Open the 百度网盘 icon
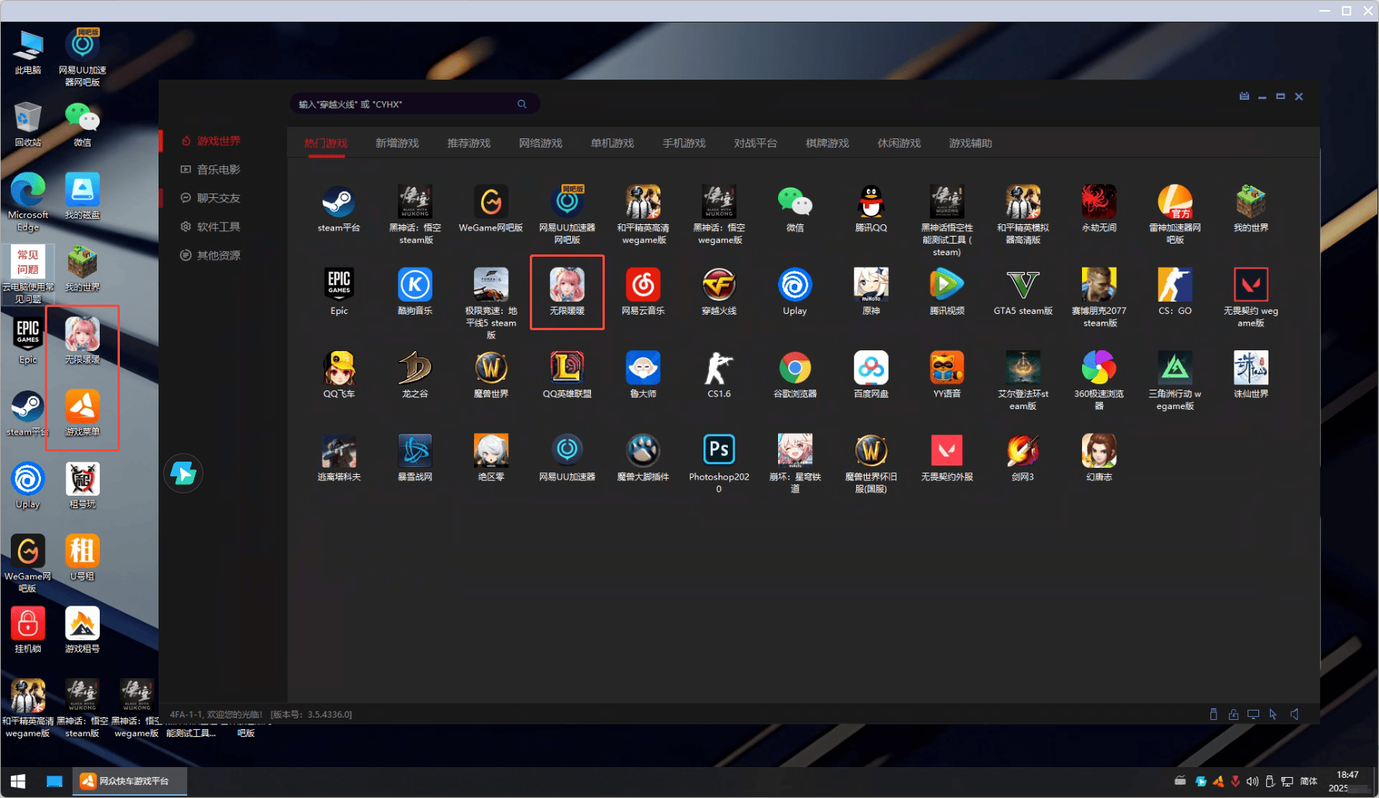1379x798 pixels. [x=870, y=368]
